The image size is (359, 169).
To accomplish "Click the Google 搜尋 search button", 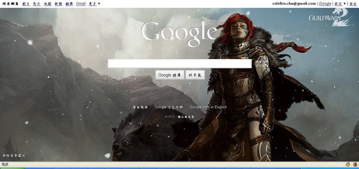I will click(170, 75).
